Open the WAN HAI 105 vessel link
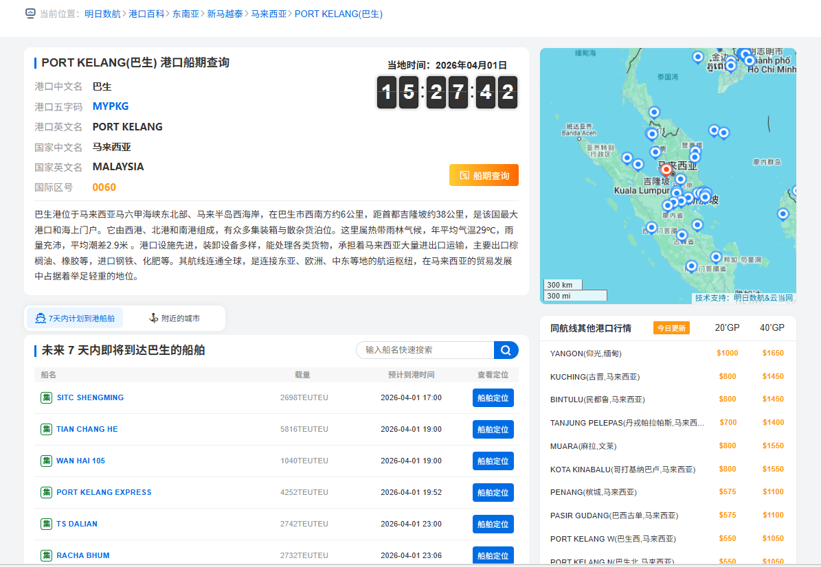This screenshot has height=567, width=821. coord(80,461)
